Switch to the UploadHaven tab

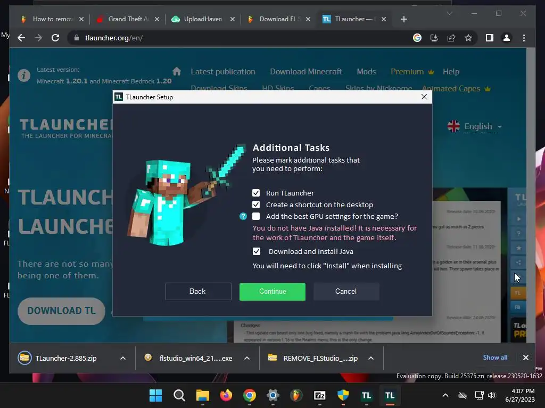tap(203, 19)
